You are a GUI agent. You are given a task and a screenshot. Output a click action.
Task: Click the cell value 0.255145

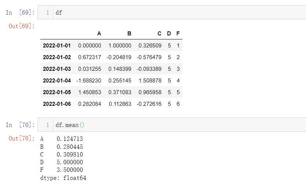click(x=120, y=80)
